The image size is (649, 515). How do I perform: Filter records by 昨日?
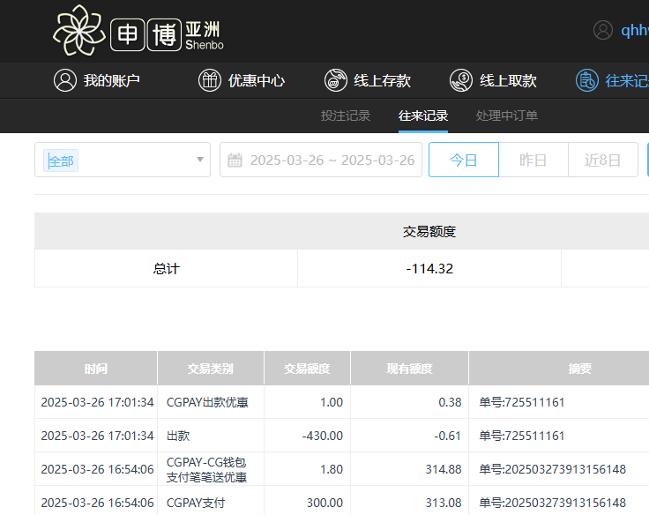533,160
